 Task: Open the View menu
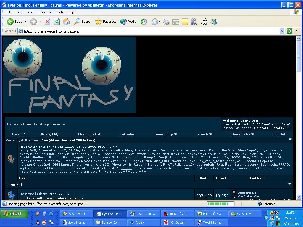point(30,12)
